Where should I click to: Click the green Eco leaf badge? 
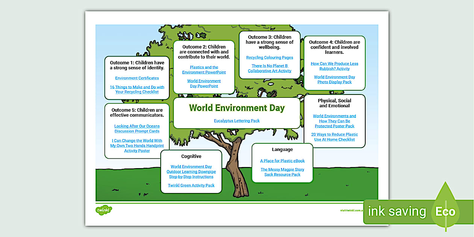pyautogui.click(x=445, y=212)
